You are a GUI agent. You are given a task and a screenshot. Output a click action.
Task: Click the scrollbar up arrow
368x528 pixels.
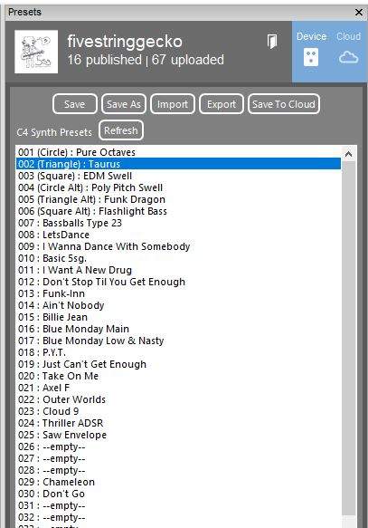tap(348, 154)
